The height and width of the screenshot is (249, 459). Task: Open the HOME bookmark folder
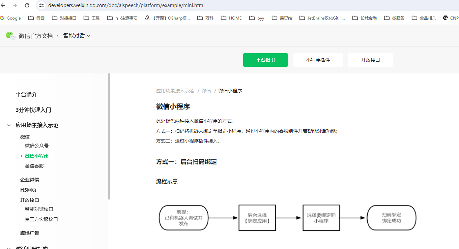(x=231, y=18)
